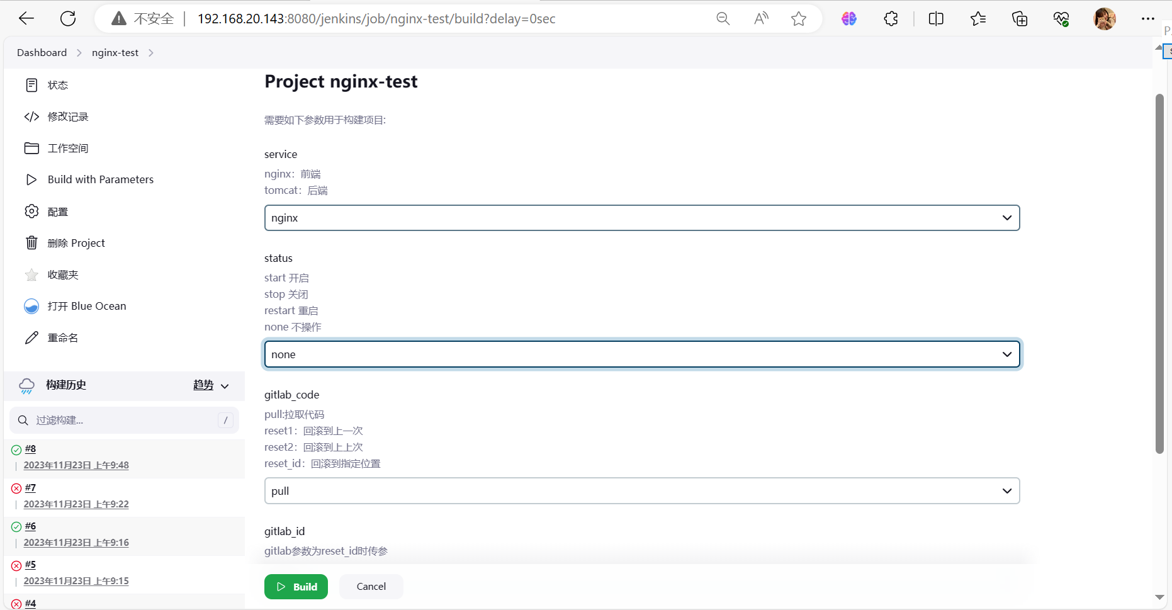Open 工作空间 workspace
The height and width of the screenshot is (610, 1172).
(68, 148)
